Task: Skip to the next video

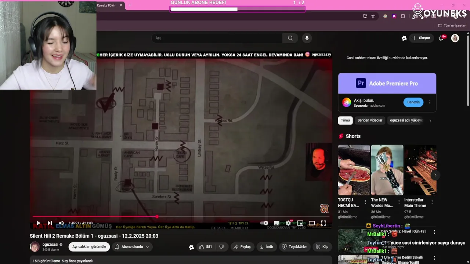Action: [x=50, y=223]
